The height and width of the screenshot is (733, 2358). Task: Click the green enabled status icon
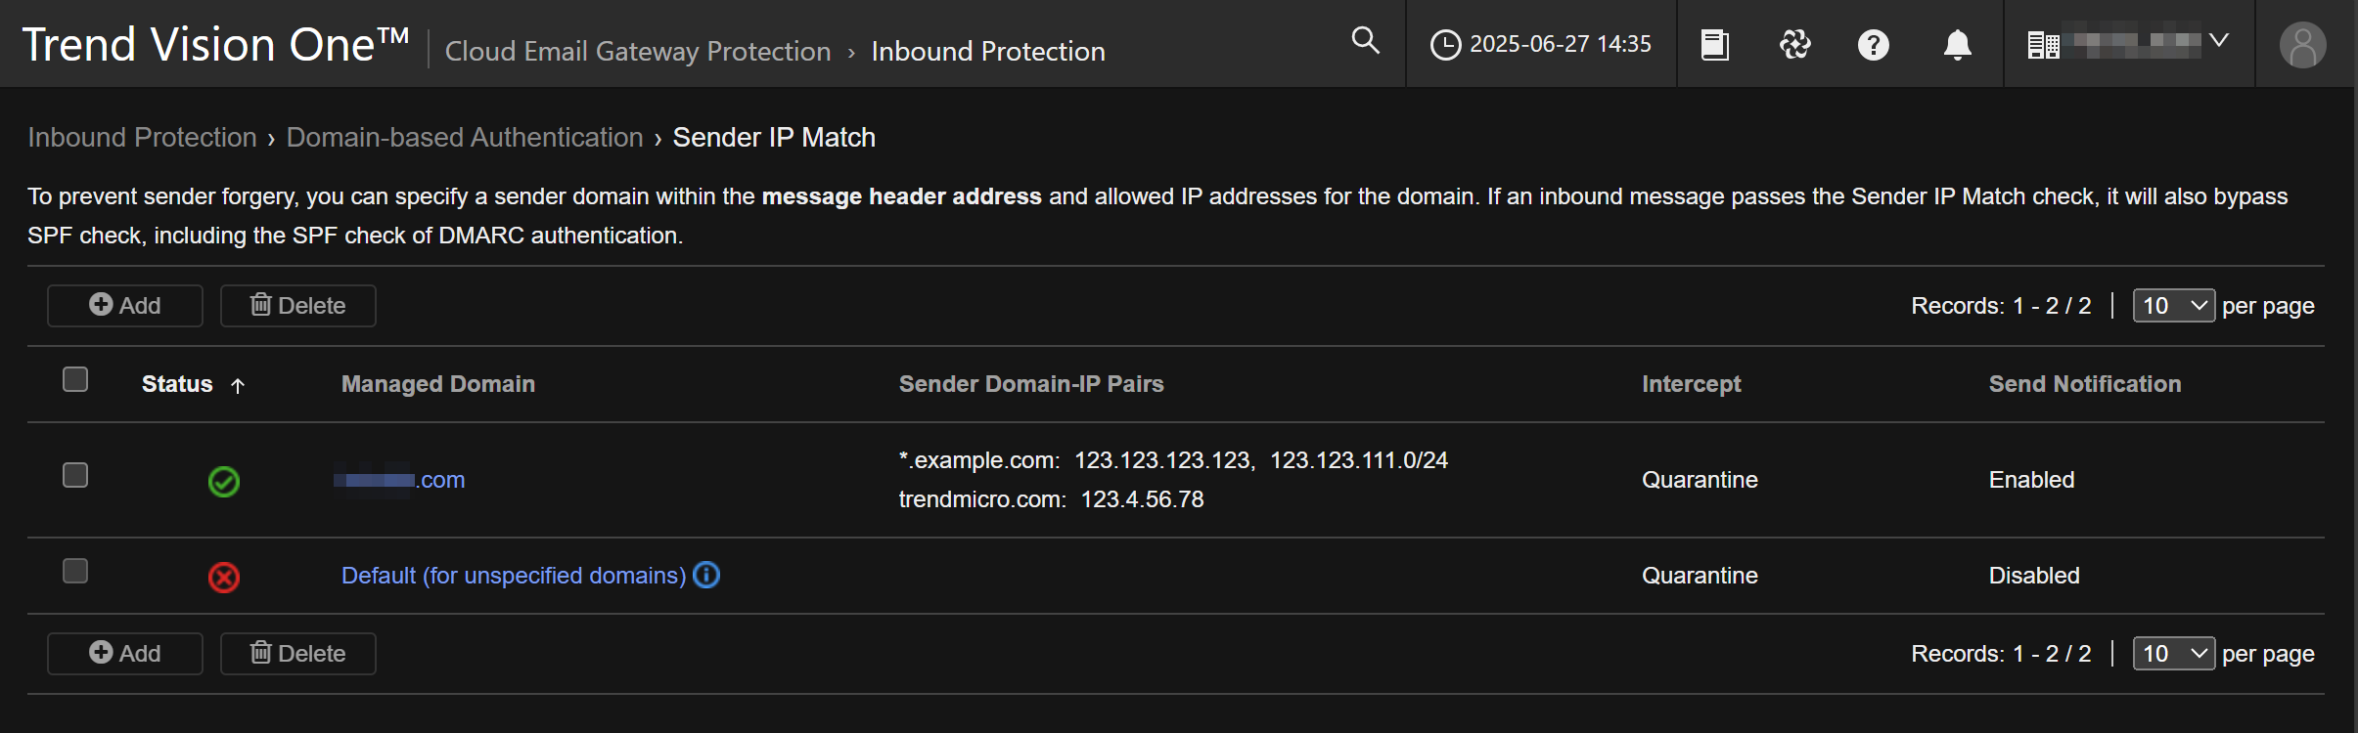click(224, 481)
